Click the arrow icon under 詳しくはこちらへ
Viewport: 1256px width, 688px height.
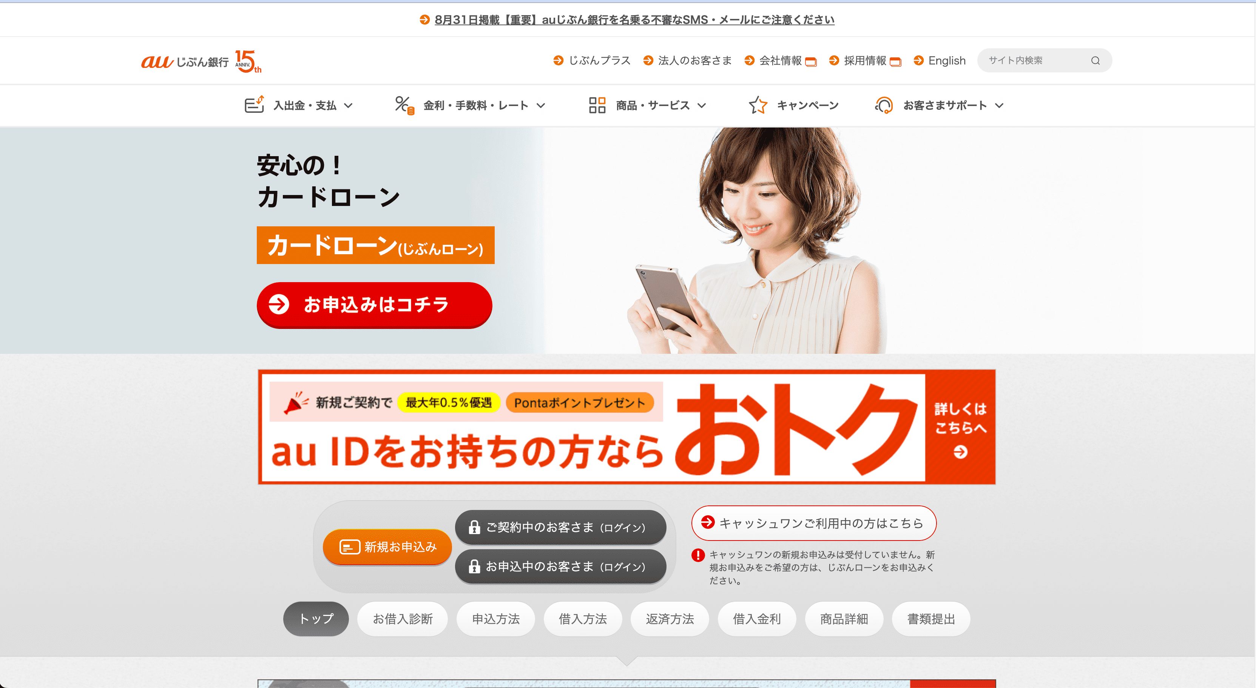[960, 452]
